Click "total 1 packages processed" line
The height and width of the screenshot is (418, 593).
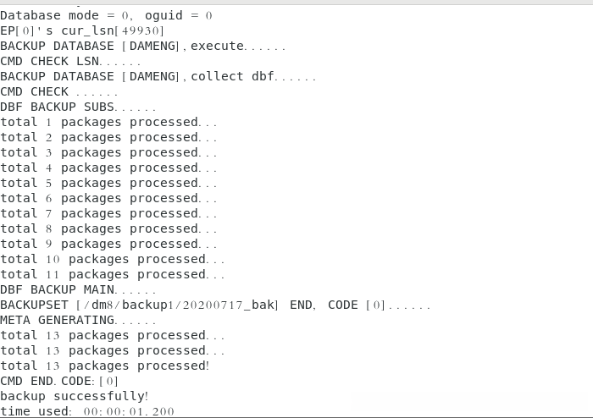(x=108, y=122)
